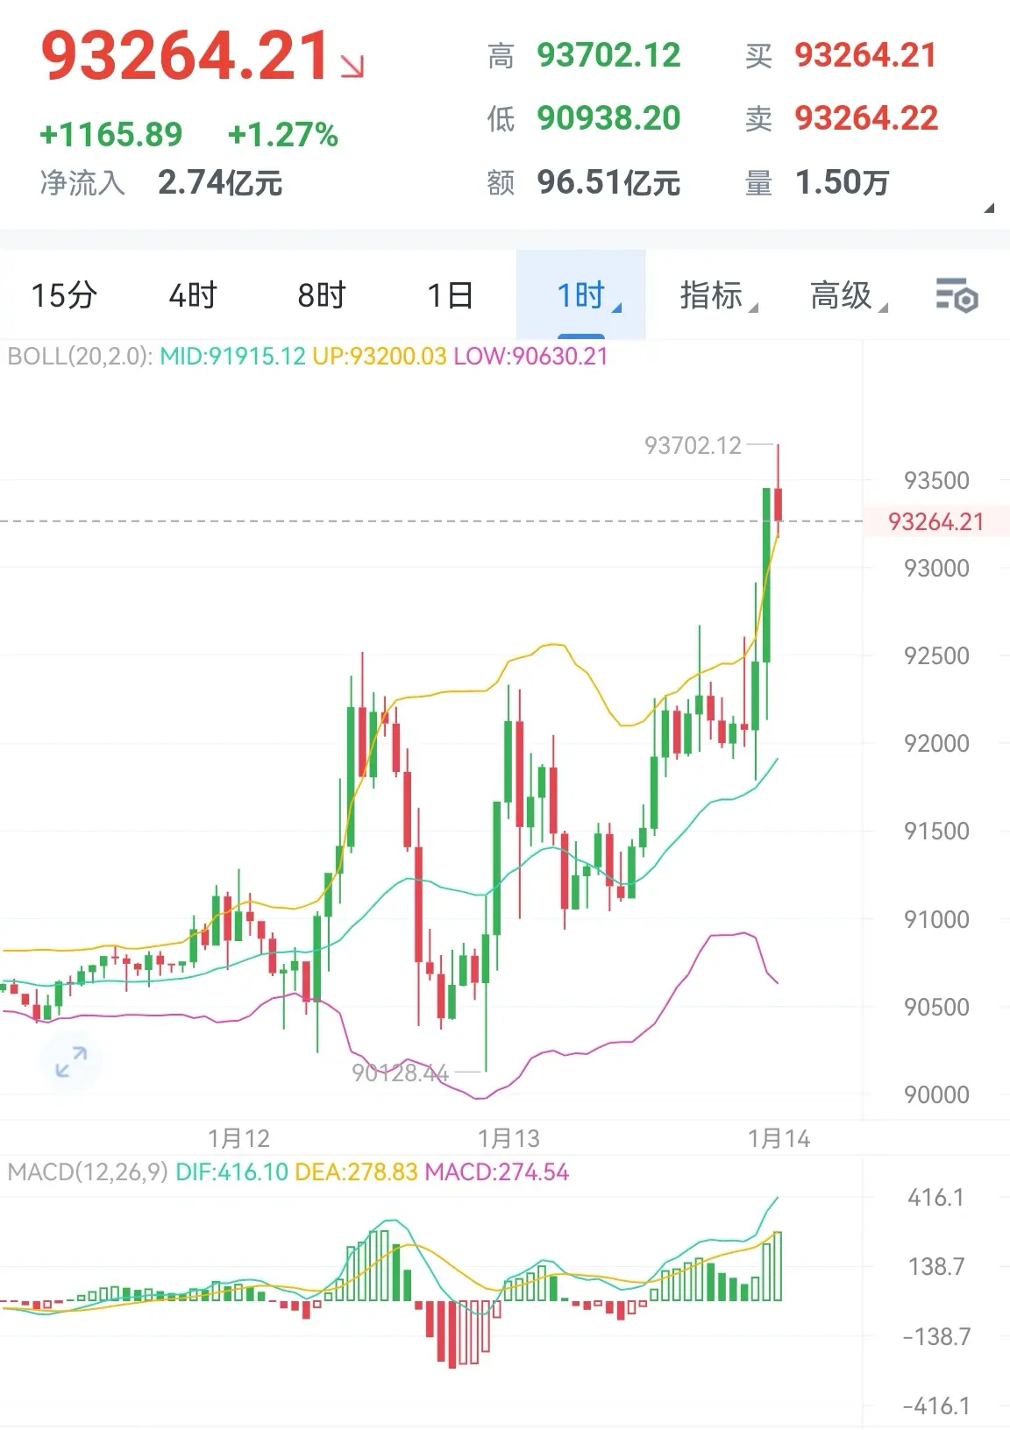The width and height of the screenshot is (1010, 1430).
Task: Click the 1月13 date axis label
Action: pyautogui.click(x=509, y=1138)
